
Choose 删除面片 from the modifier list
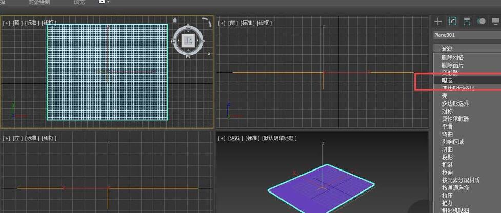[x=452, y=65]
